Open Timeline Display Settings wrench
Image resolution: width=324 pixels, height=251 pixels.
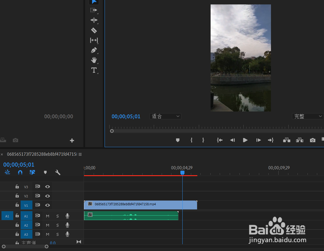tap(58, 172)
